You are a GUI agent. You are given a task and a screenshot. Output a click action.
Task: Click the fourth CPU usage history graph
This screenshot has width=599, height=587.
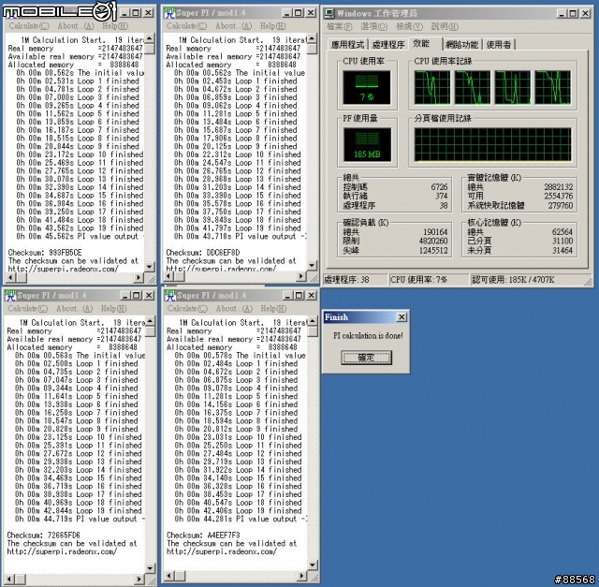[553, 87]
